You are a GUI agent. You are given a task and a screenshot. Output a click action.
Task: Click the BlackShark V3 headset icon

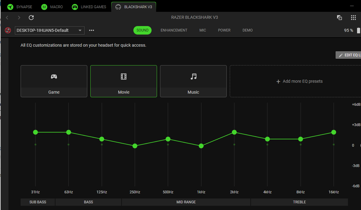click(x=118, y=7)
